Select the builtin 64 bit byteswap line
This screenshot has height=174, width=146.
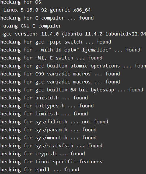(72, 90)
